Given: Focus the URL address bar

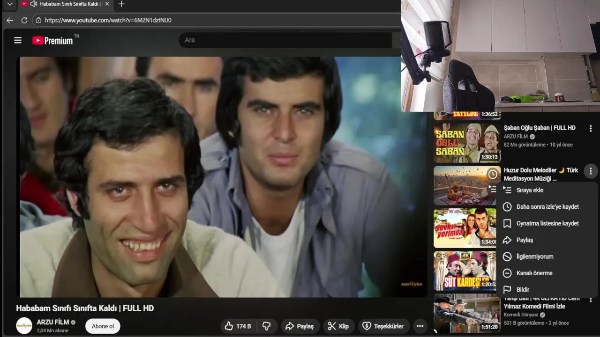Looking at the screenshot, I should pyautogui.click(x=216, y=20).
